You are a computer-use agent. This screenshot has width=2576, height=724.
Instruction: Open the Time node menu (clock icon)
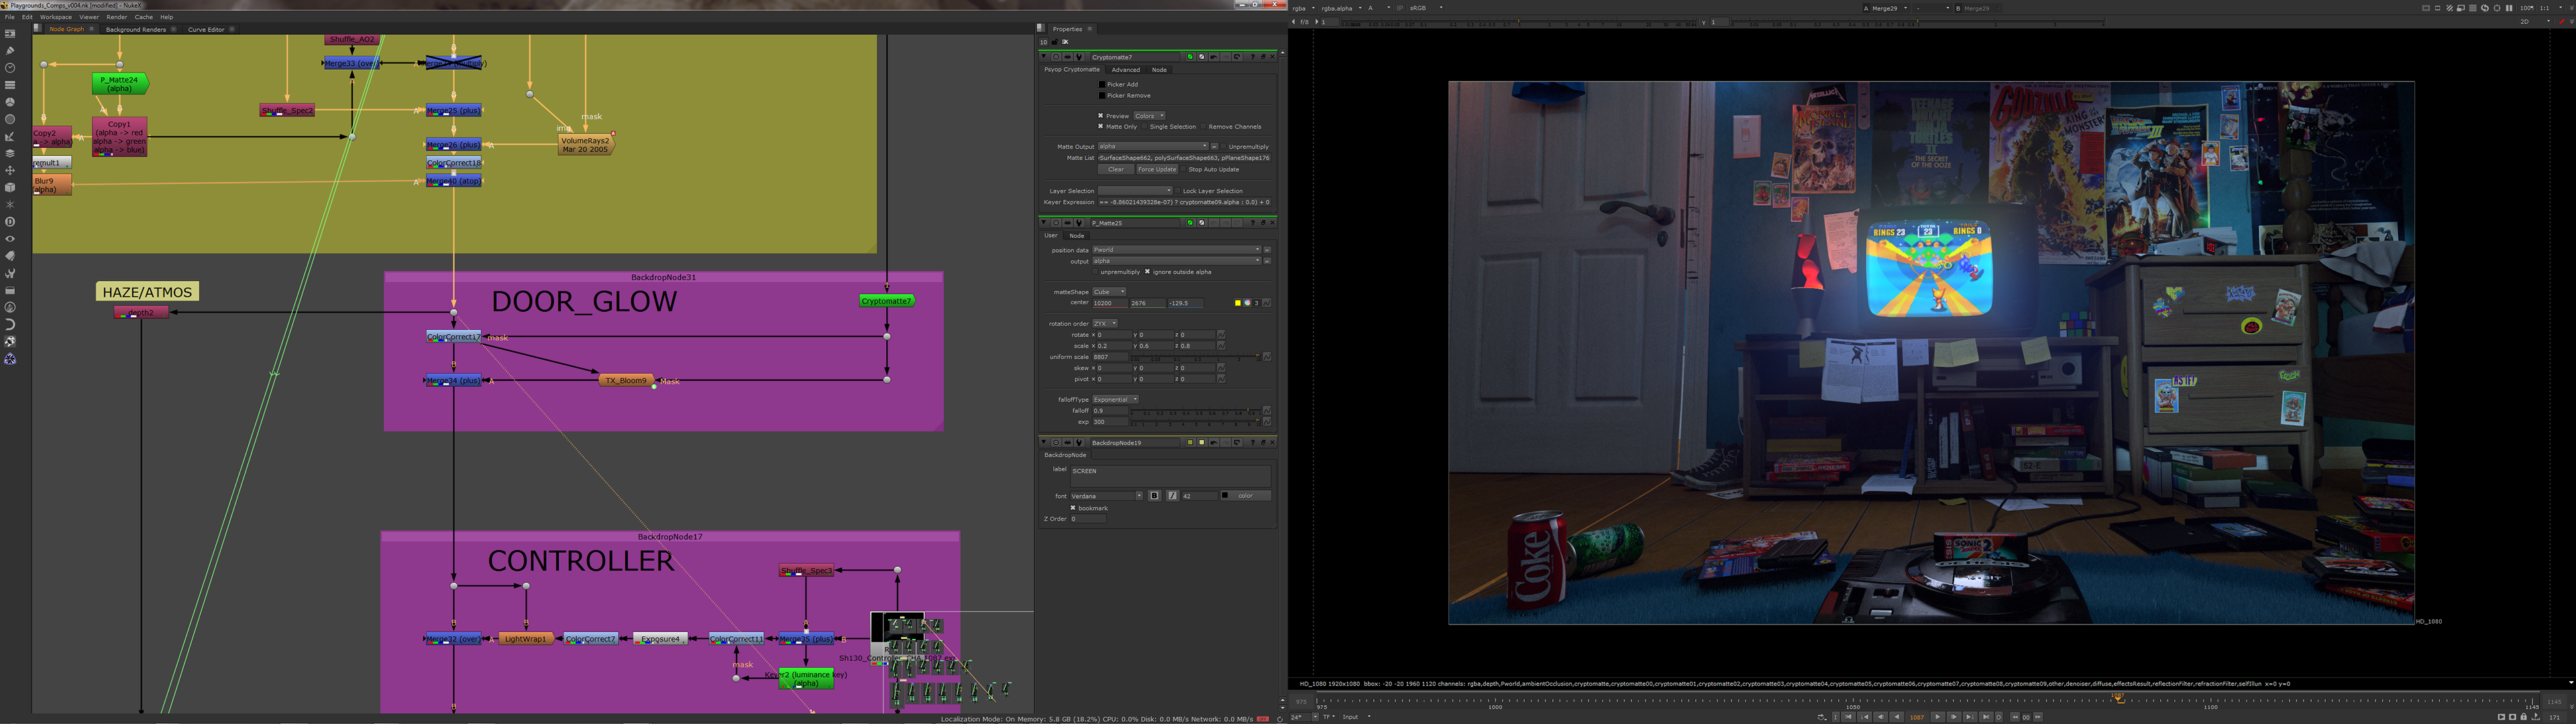pos(10,67)
